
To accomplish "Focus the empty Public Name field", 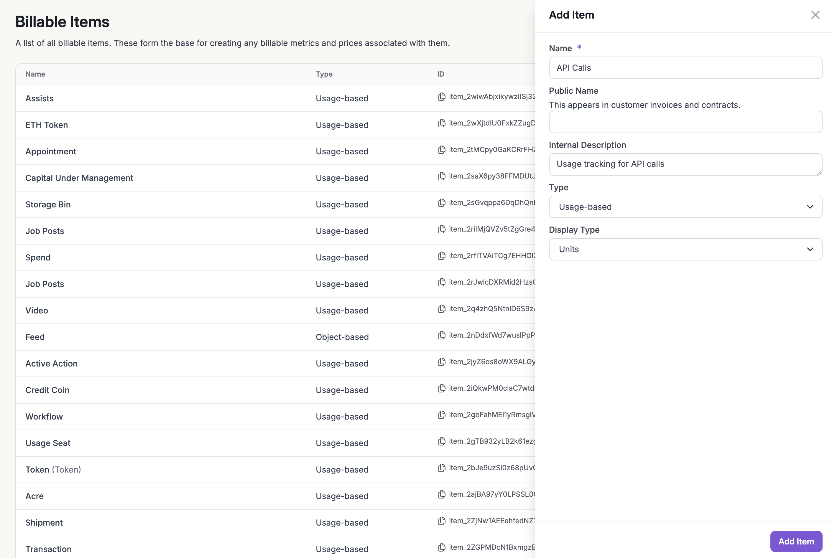I will 685,122.
